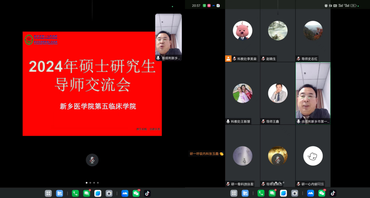The height and width of the screenshot is (198, 370).
Task: Select the 科教处王新慧 participant avatar
Action: (x=243, y=93)
